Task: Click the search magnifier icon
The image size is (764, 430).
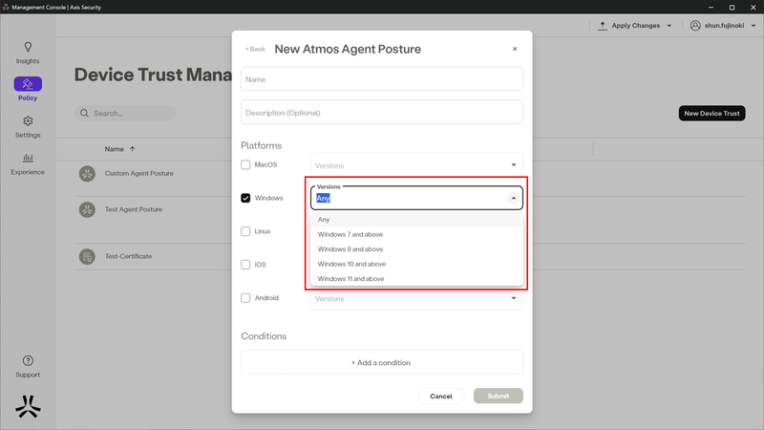Action: (x=84, y=113)
